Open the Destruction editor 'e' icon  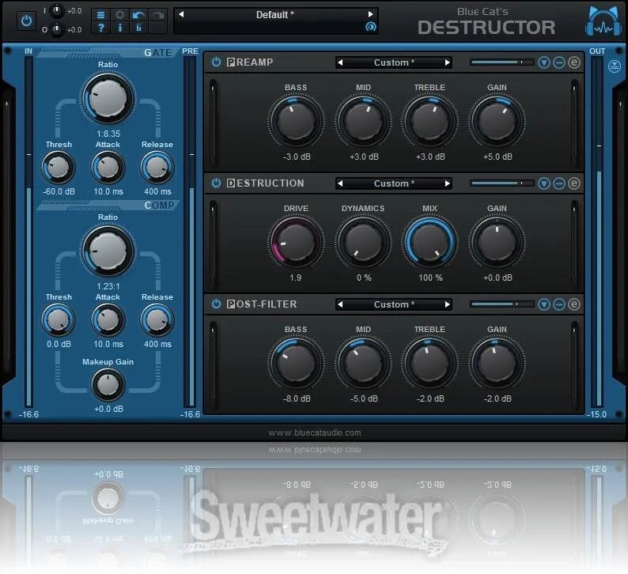pyautogui.click(x=574, y=183)
